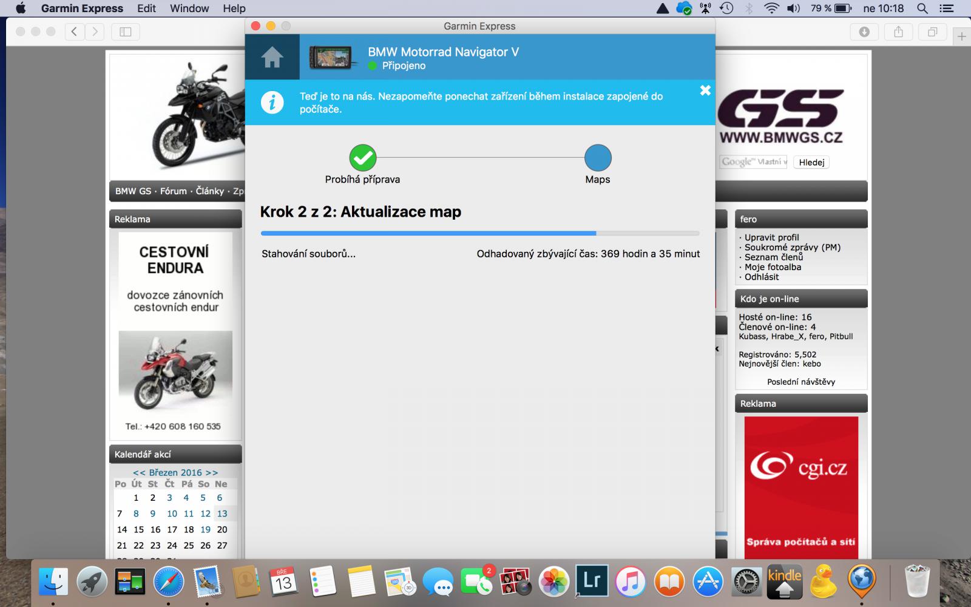Open the Help menu in menu bar
Viewport: 971px width, 607px height.
pos(234,8)
